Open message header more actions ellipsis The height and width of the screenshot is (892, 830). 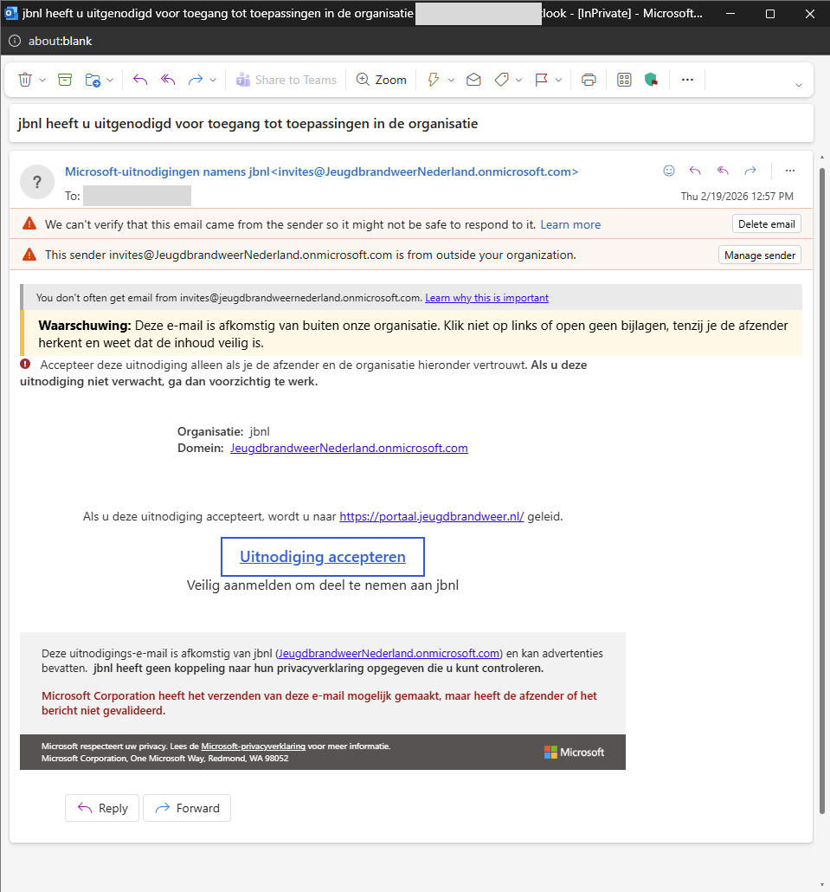[x=790, y=170]
